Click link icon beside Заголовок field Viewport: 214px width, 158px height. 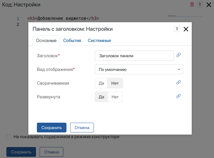point(179,55)
